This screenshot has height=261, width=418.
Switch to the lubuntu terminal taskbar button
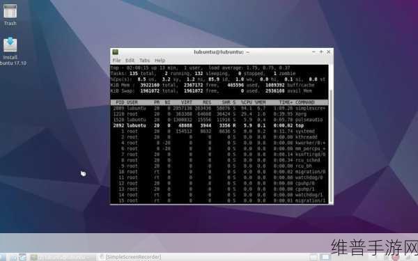click(63, 258)
